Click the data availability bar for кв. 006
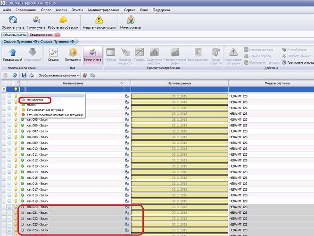314x236 pixels. pyautogui.click(x=180, y=126)
